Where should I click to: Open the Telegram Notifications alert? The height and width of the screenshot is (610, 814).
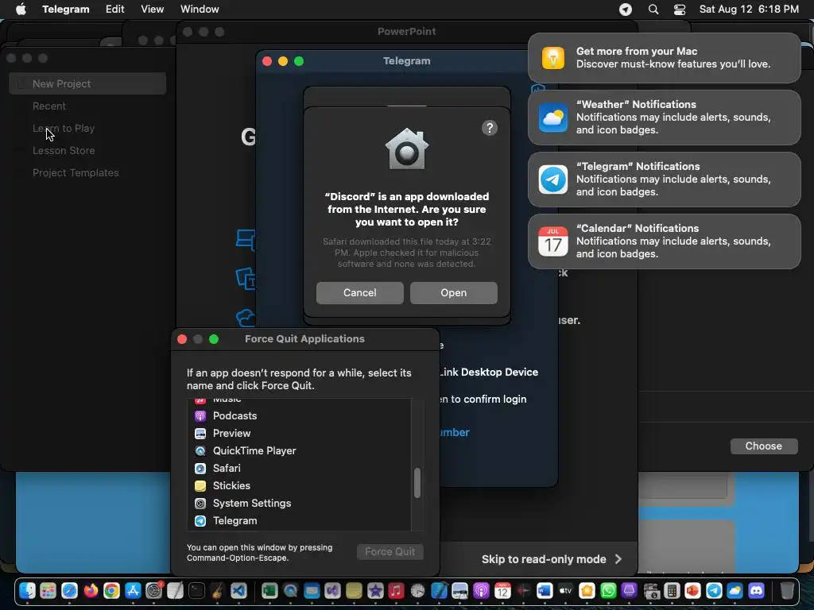pyautogui.click(x=664, y=179)
